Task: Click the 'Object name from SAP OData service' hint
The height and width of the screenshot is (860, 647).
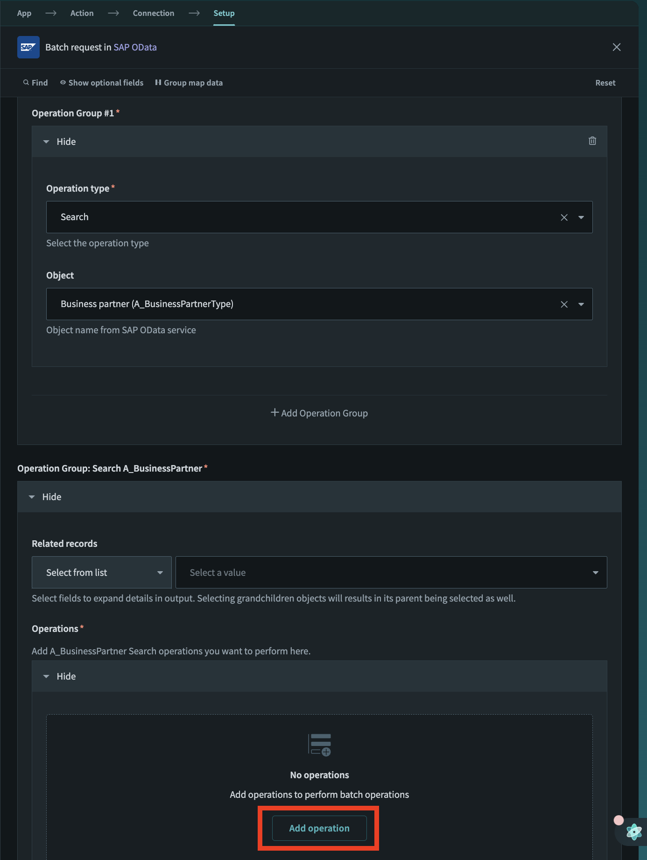Action: click(121, 330)
